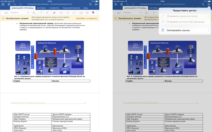Open search magnifier in right screenshot

[203, 4]
